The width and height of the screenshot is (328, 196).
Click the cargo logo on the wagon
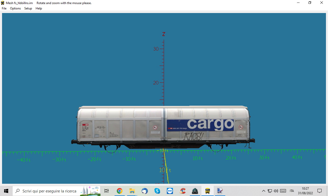(211, 125)
